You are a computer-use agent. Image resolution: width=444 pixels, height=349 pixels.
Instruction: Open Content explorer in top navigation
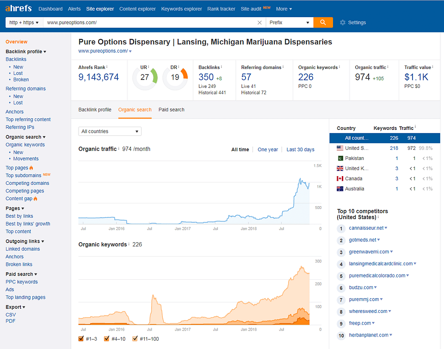point(137,9)
